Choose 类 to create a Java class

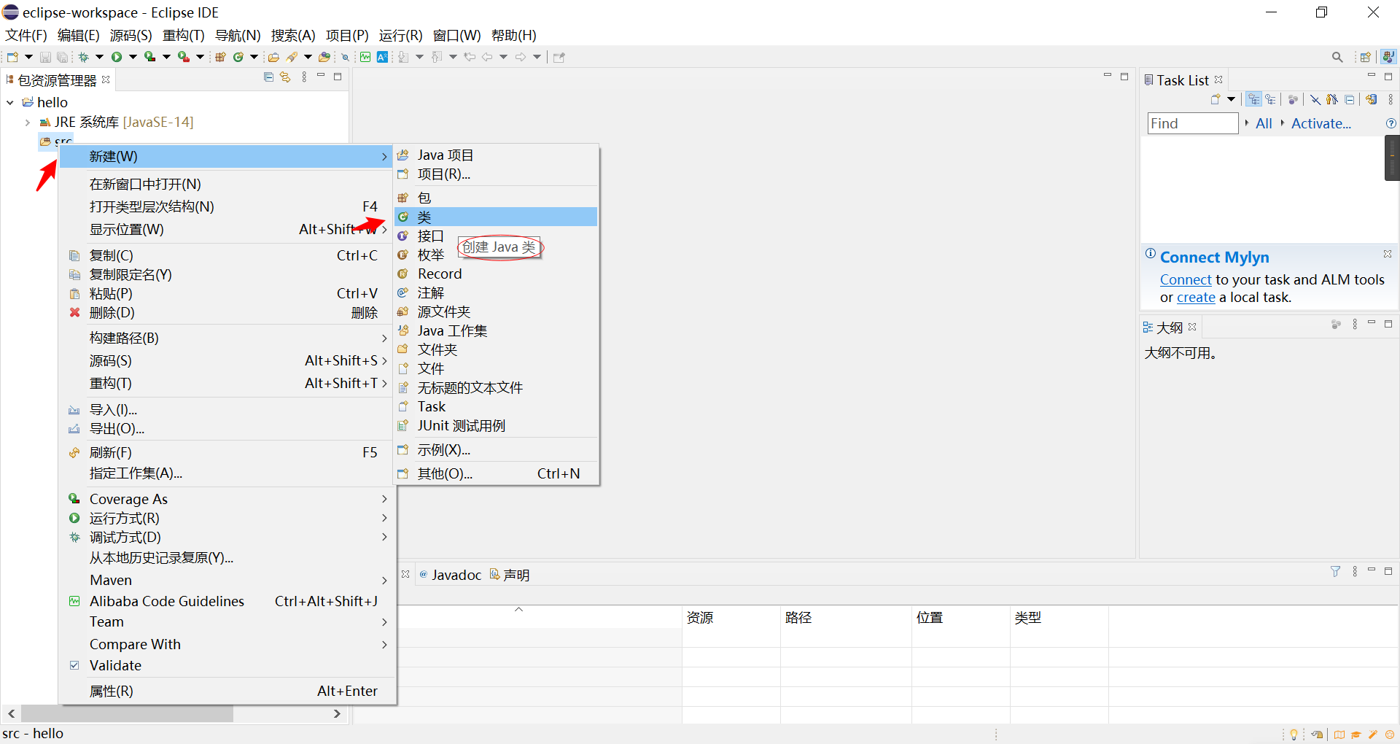pos(496,217)
